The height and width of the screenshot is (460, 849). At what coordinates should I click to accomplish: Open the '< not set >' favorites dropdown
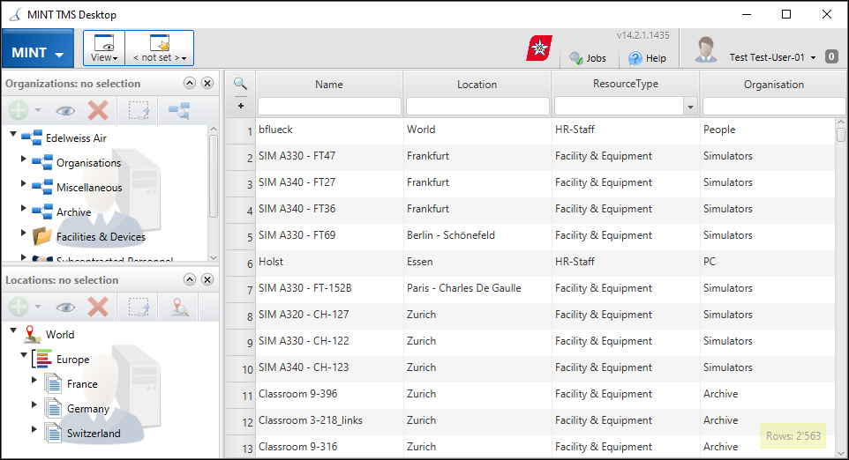(x=160, y=48)
